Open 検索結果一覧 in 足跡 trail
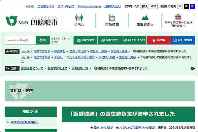This screenshot has width=198, height=132. (80, 68)
